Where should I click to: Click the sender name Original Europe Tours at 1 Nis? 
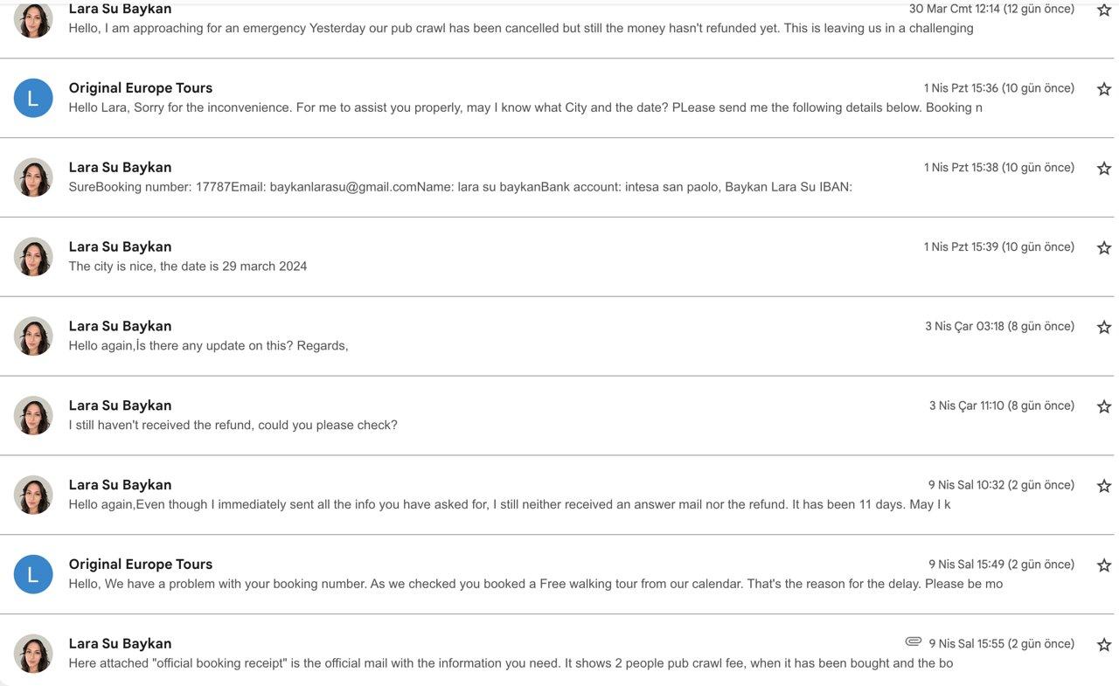pos(141,88)
